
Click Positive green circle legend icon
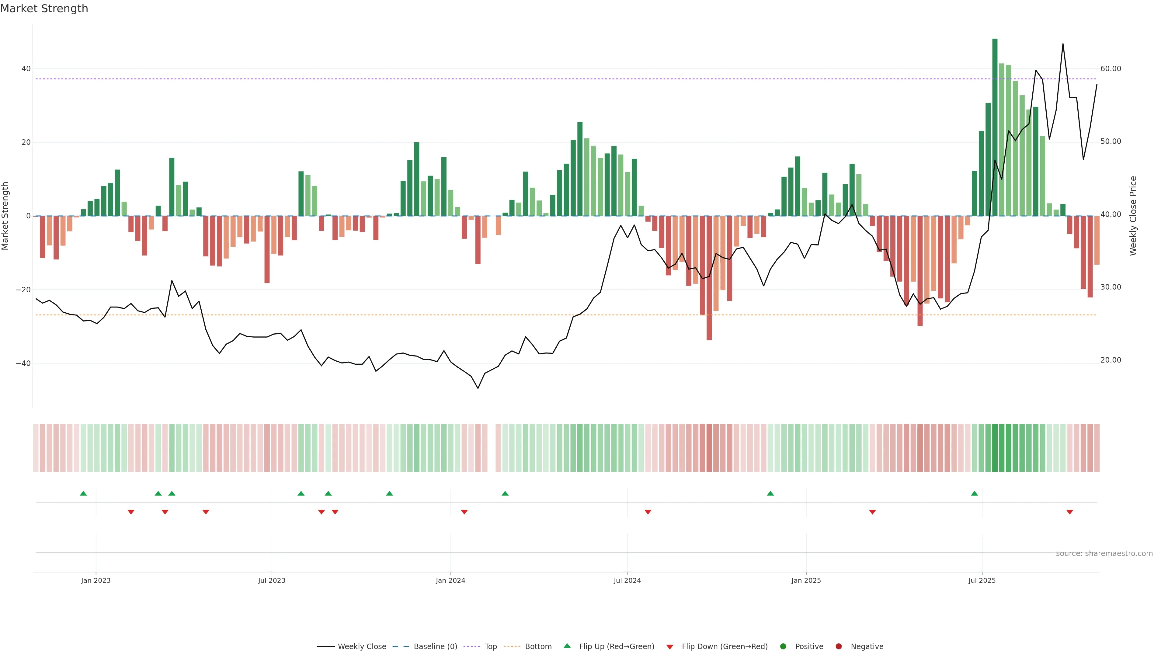783,647
